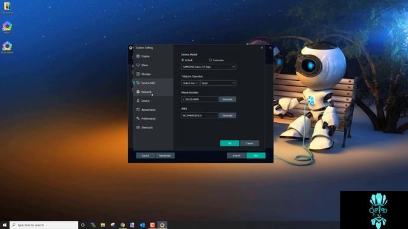Open the Network settings section
Image resolution: width=408 pixels, height=229 pixels.
[153, 92]
